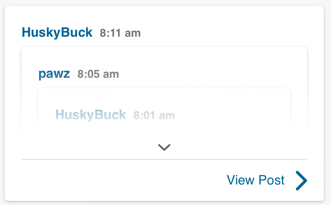Open HuskyBuck's profile from the 8:11 am post

[x=57, y=32]
